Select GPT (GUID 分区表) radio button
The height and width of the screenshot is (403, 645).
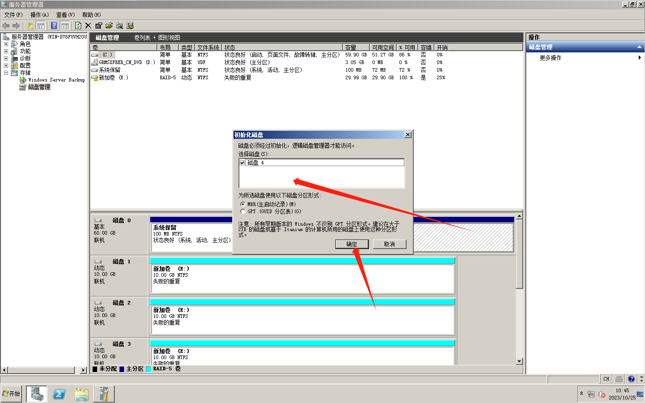242,211
